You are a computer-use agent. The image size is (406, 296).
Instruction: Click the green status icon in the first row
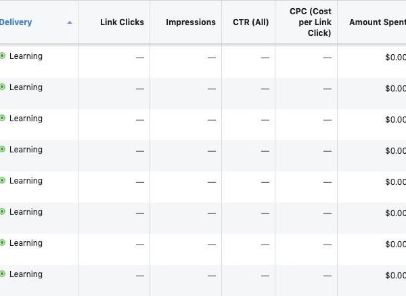(x=2, y=56)
